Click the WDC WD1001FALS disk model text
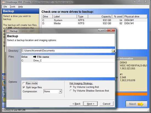151x113 pixels. pyautogui.click(x=133, y=66)
